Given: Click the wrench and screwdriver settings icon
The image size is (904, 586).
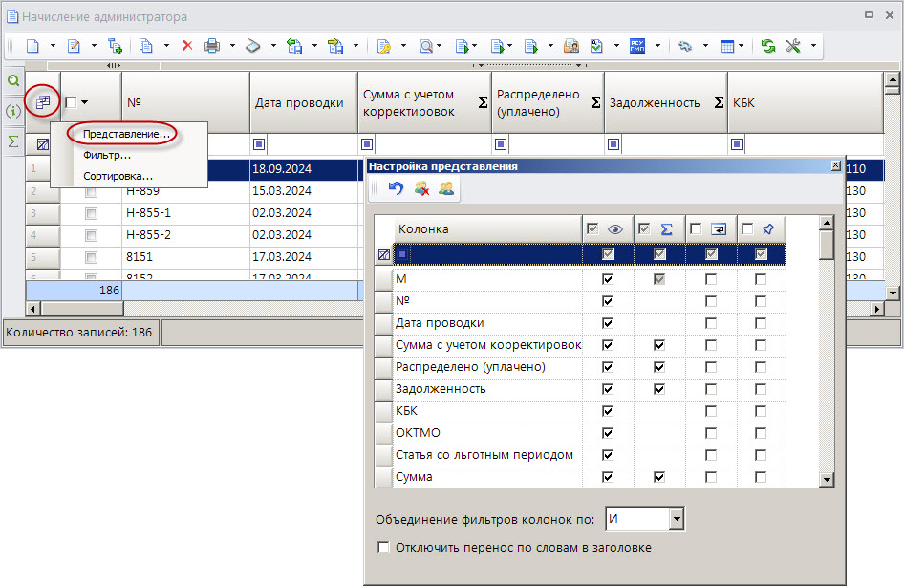Looking at the screenshot, I should pyautogui.click(x=793, y=46).
